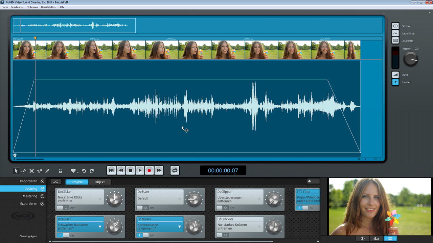Jump to start with skip-back button
The image size is (433, 243).
click(111, 170)
